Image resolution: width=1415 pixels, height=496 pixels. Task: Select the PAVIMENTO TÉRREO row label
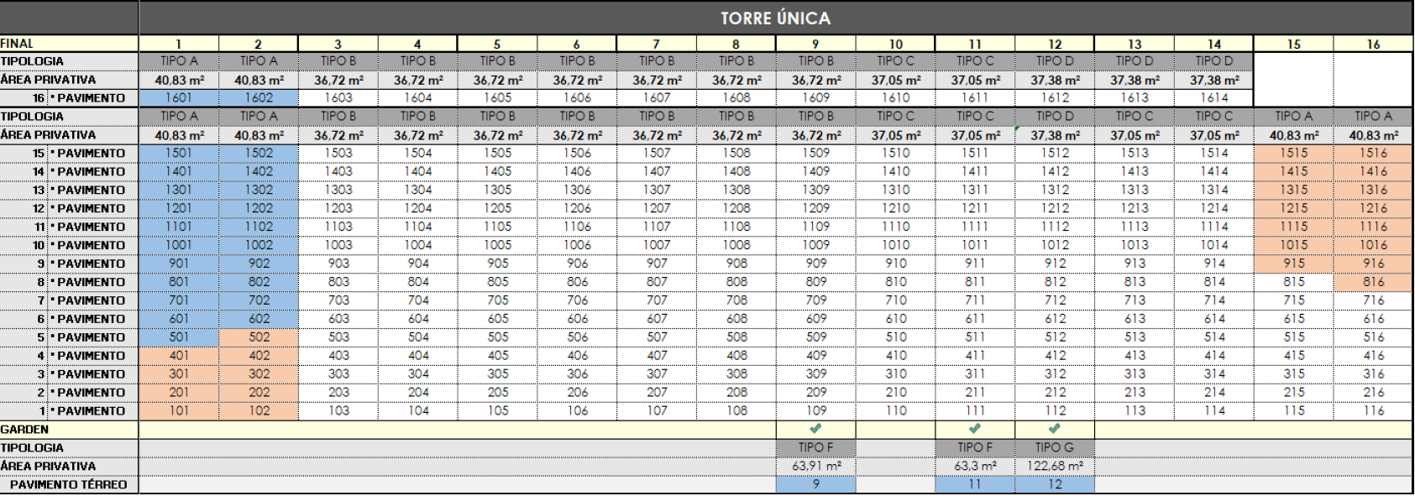click(x=69, y=485)
